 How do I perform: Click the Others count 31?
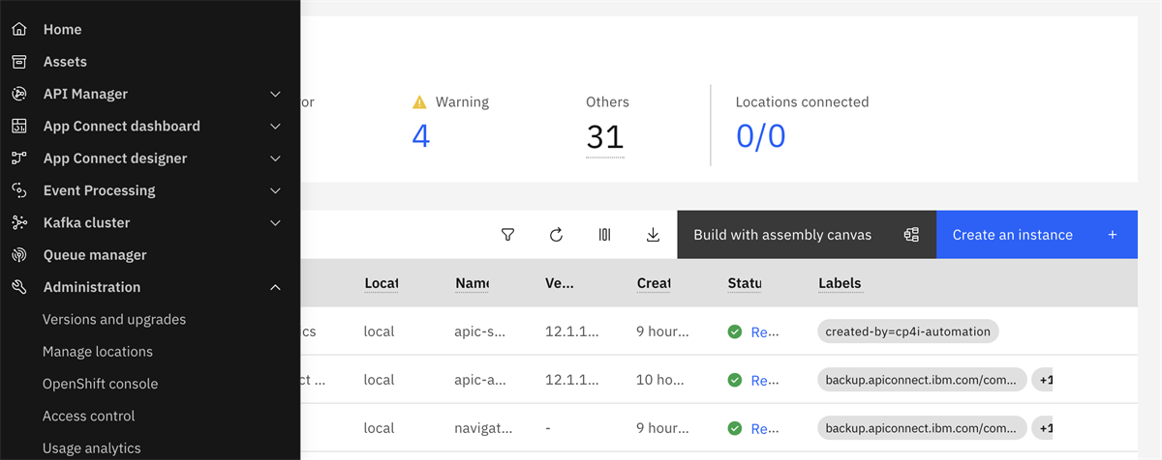point(605,136)
